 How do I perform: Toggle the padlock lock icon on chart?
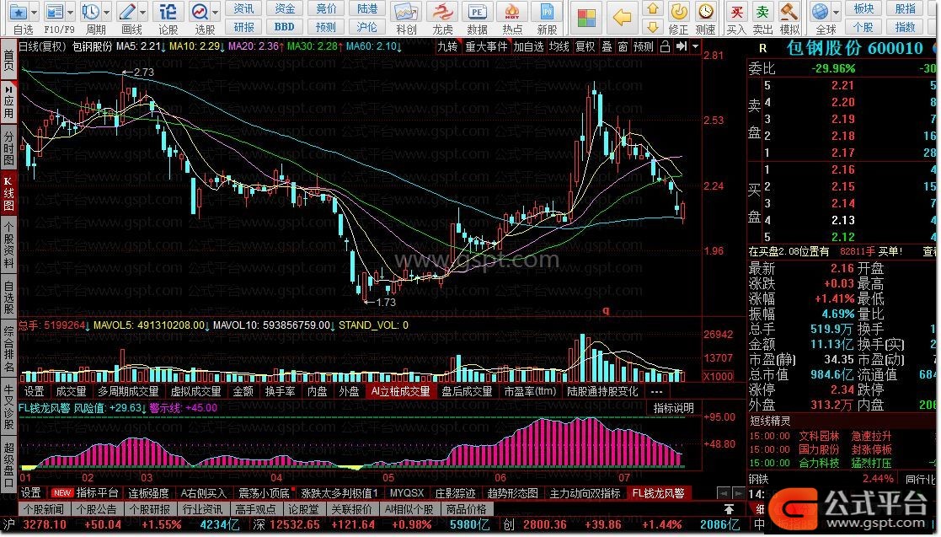(665, 46)
